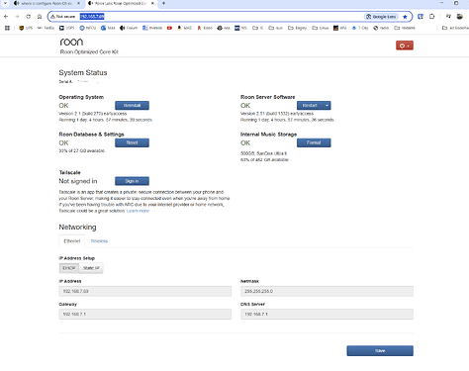Screen dimensions: 469x371
Task: Follow the Tailscale Learn more link
Action: (138, 211)
